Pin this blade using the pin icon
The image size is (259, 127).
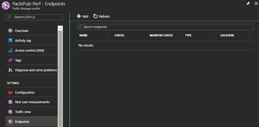[x=248, y=4]
